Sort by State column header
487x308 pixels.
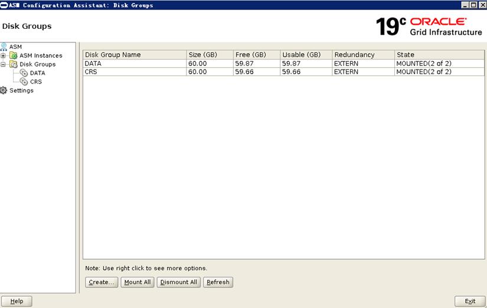tap(439, 55)
